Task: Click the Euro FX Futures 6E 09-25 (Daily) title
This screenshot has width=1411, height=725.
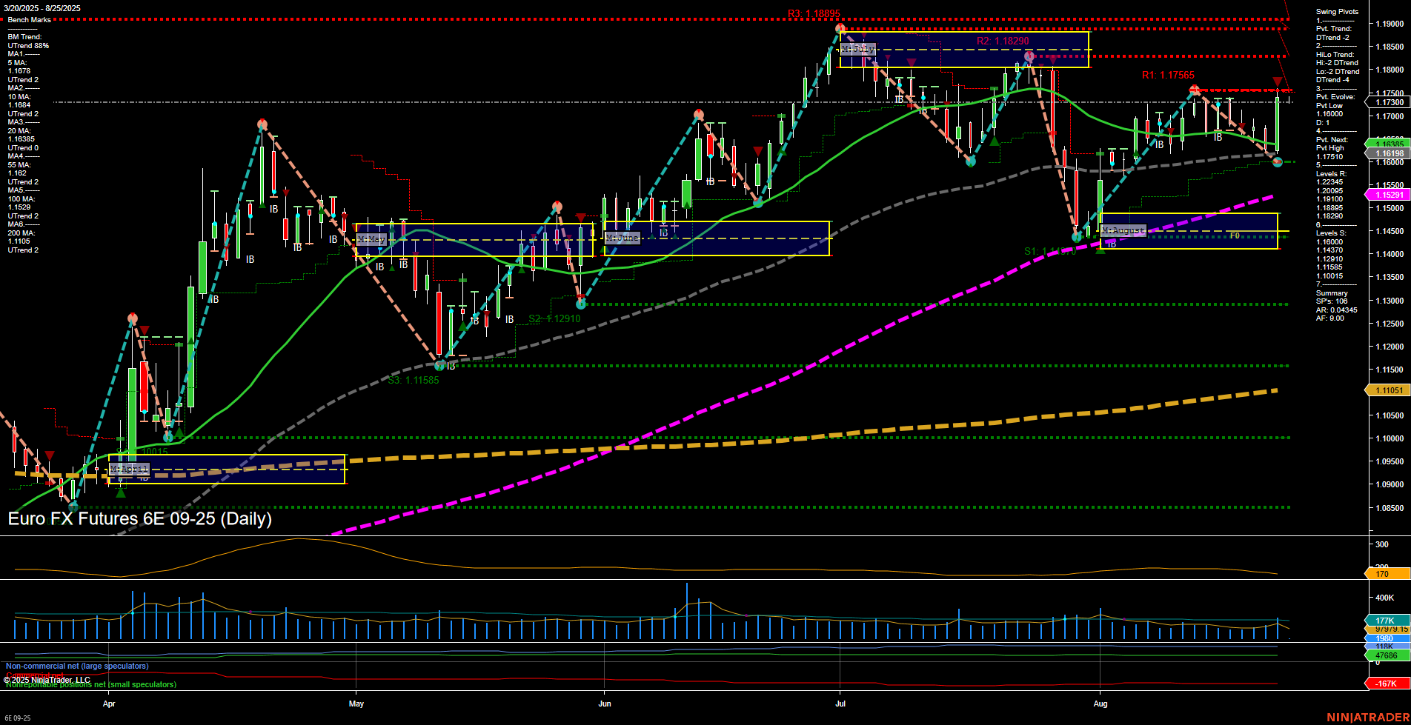Action: point(141,520)
